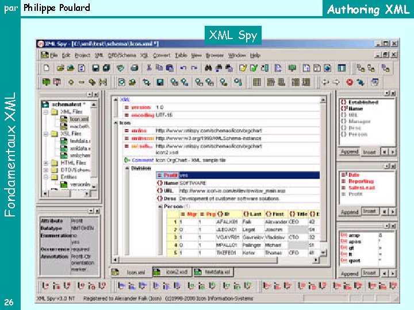Image resolution: width=414 pixels, height=310 pixels.
Task: Click Insert below the Established elements list
Action: point(369,152)
